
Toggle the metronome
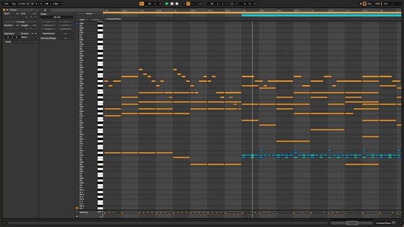47,4
